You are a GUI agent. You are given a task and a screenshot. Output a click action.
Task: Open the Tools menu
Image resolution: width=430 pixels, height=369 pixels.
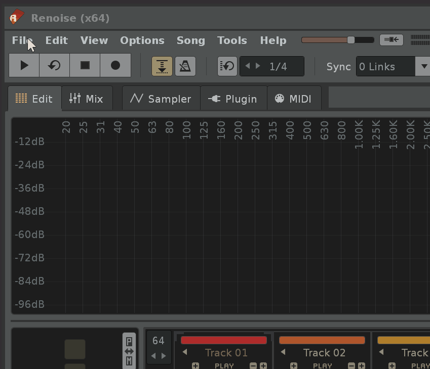[x=232, y=40]
